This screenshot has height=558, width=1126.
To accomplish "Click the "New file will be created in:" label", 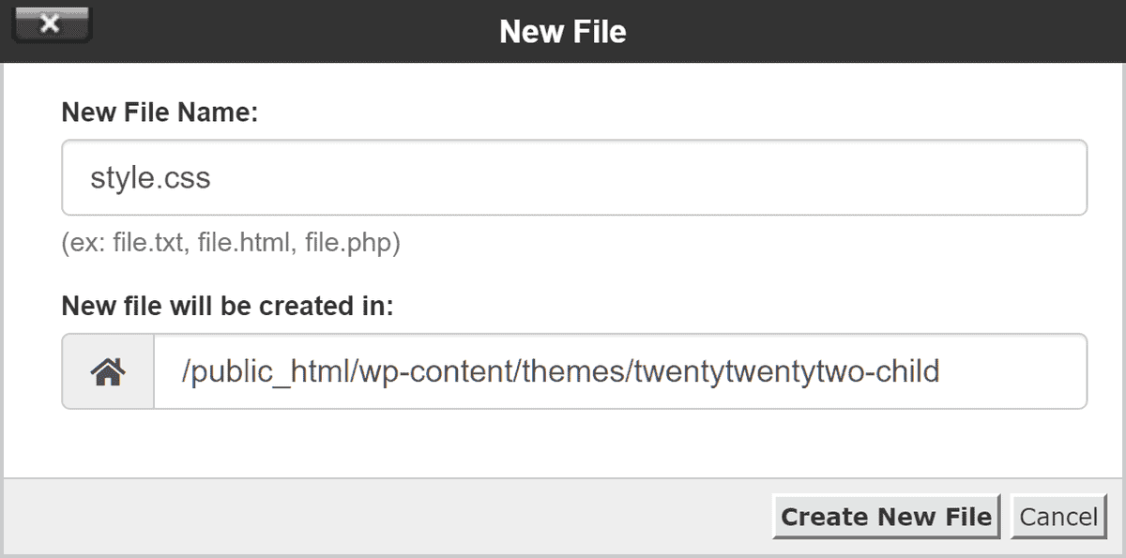I will 227,307.
